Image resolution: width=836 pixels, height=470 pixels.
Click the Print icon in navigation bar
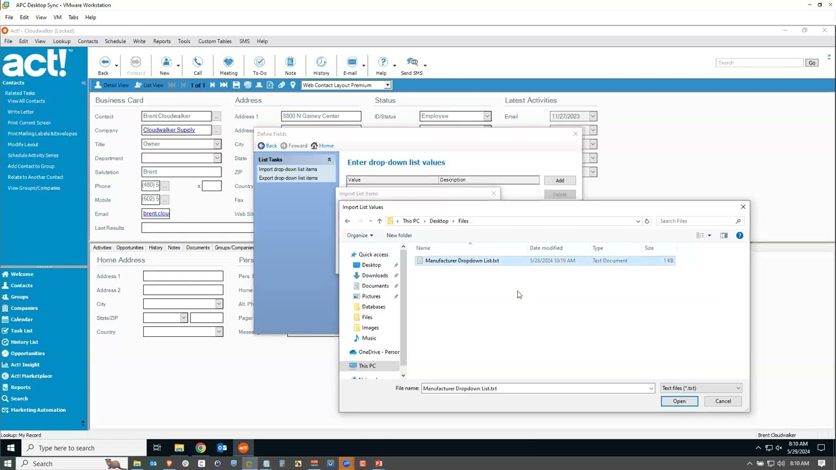(x=248, y=86)
